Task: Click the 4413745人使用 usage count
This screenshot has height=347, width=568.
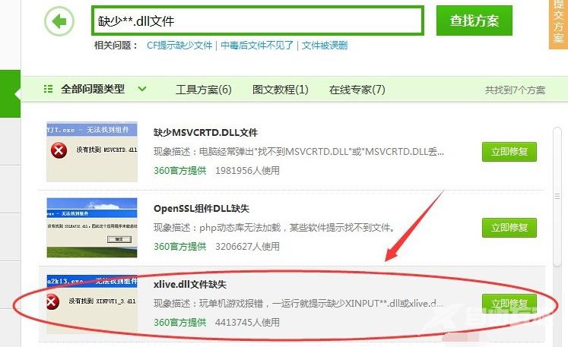Action: point(247,323)
